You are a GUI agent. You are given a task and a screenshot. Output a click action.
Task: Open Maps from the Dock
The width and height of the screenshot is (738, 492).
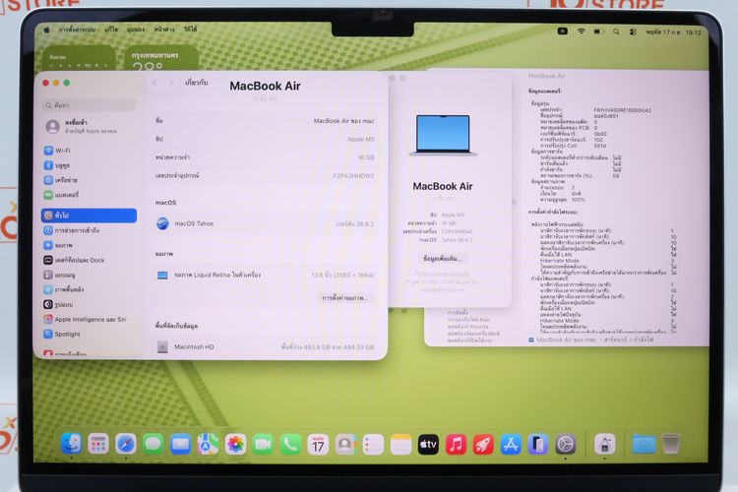tap(208, 444)
